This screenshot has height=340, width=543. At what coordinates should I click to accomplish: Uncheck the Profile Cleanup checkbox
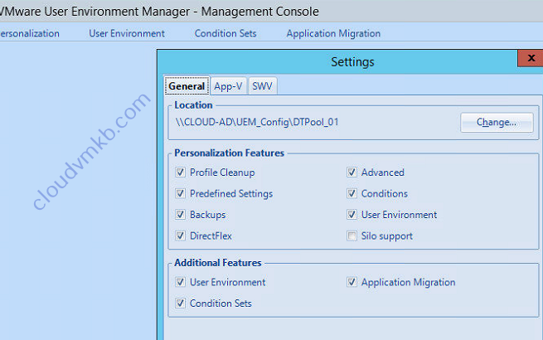(180, 172)
